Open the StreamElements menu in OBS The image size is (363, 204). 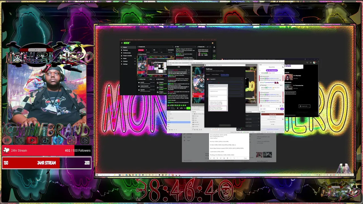pos(199,63)
